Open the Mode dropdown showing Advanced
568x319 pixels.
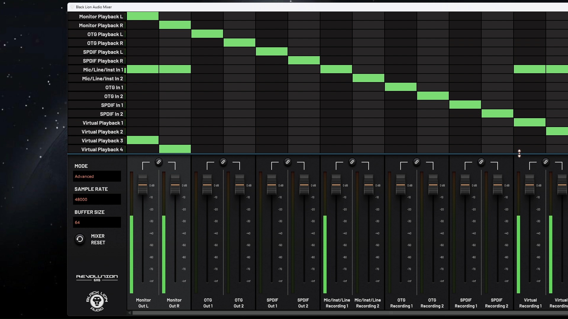[97, 176]
